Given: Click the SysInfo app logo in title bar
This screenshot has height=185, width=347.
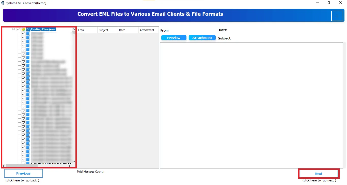Looking at the screenshot, I should (3, 3).
